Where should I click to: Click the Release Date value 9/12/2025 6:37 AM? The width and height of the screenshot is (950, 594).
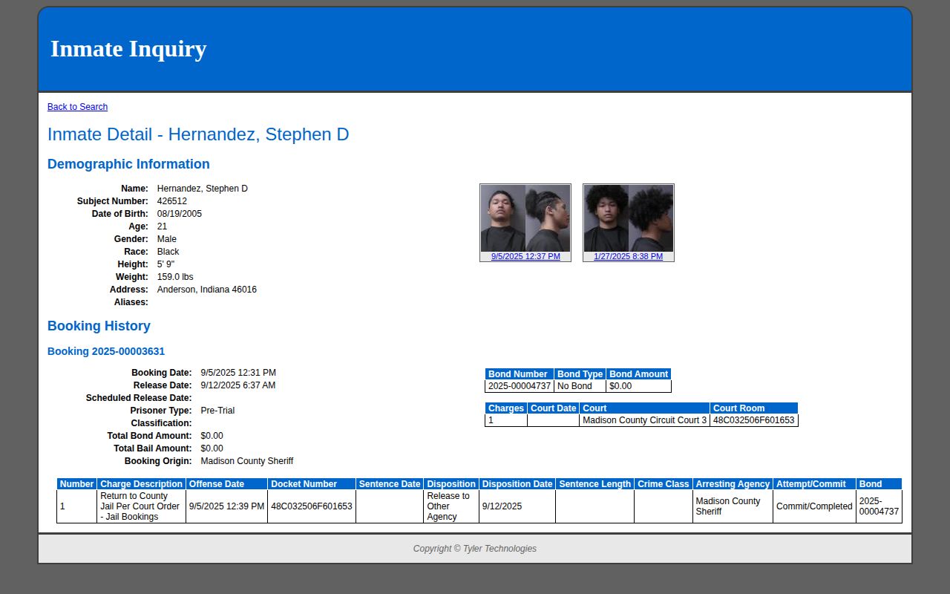(x=238, y=385)
